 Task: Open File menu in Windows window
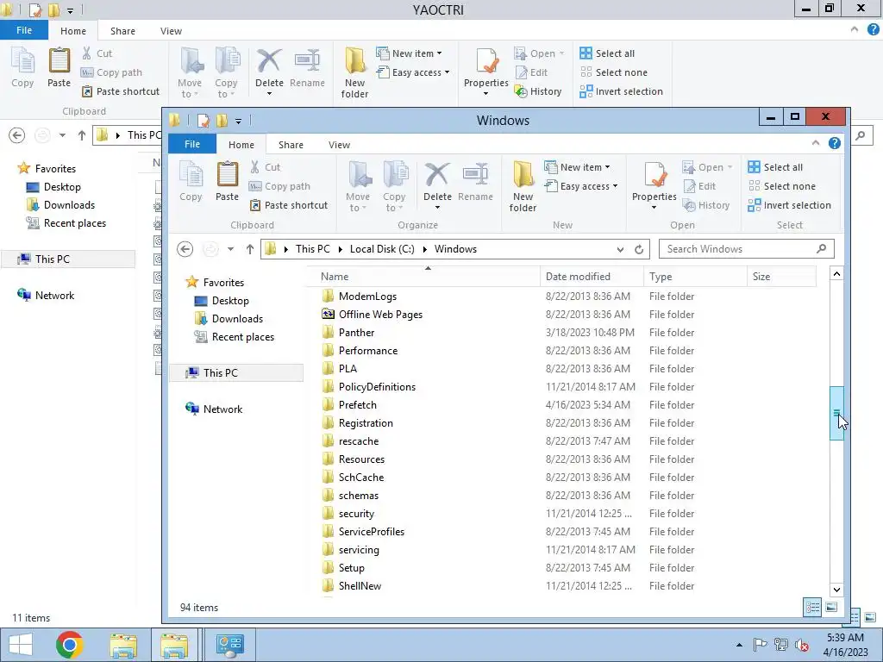pos(192,144)
